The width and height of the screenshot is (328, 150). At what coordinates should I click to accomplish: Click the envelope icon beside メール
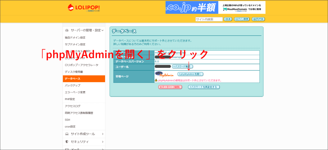[x=67, y=149]
